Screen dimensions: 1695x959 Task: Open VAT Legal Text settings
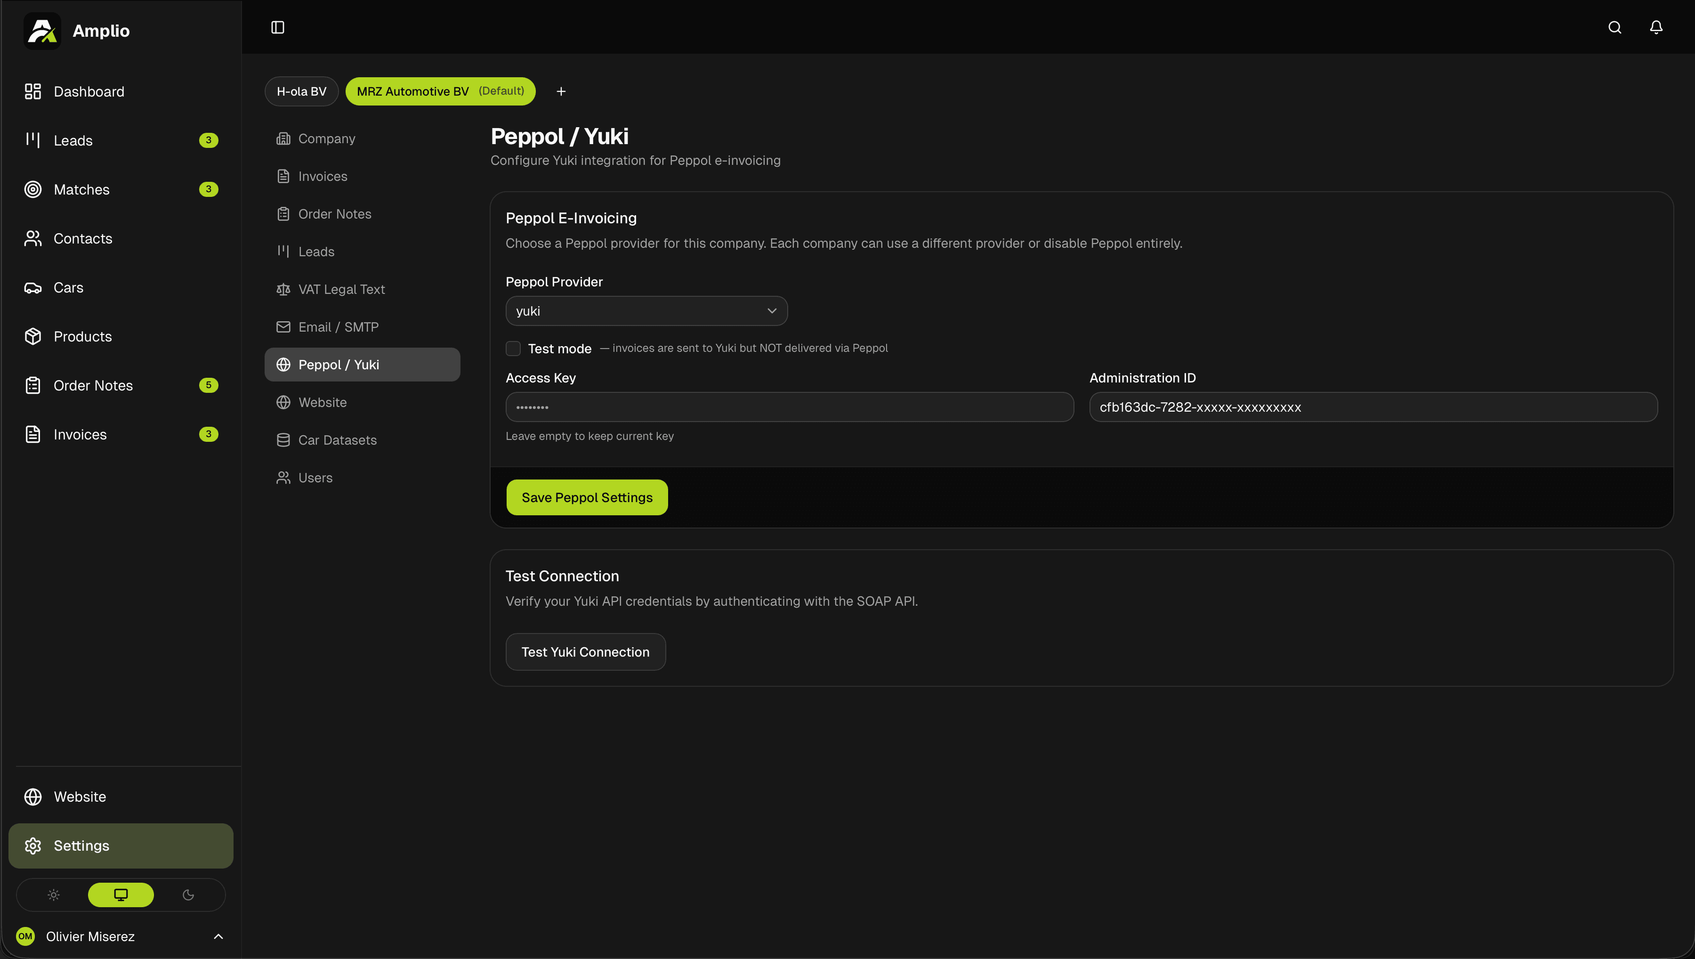point(341,289)
